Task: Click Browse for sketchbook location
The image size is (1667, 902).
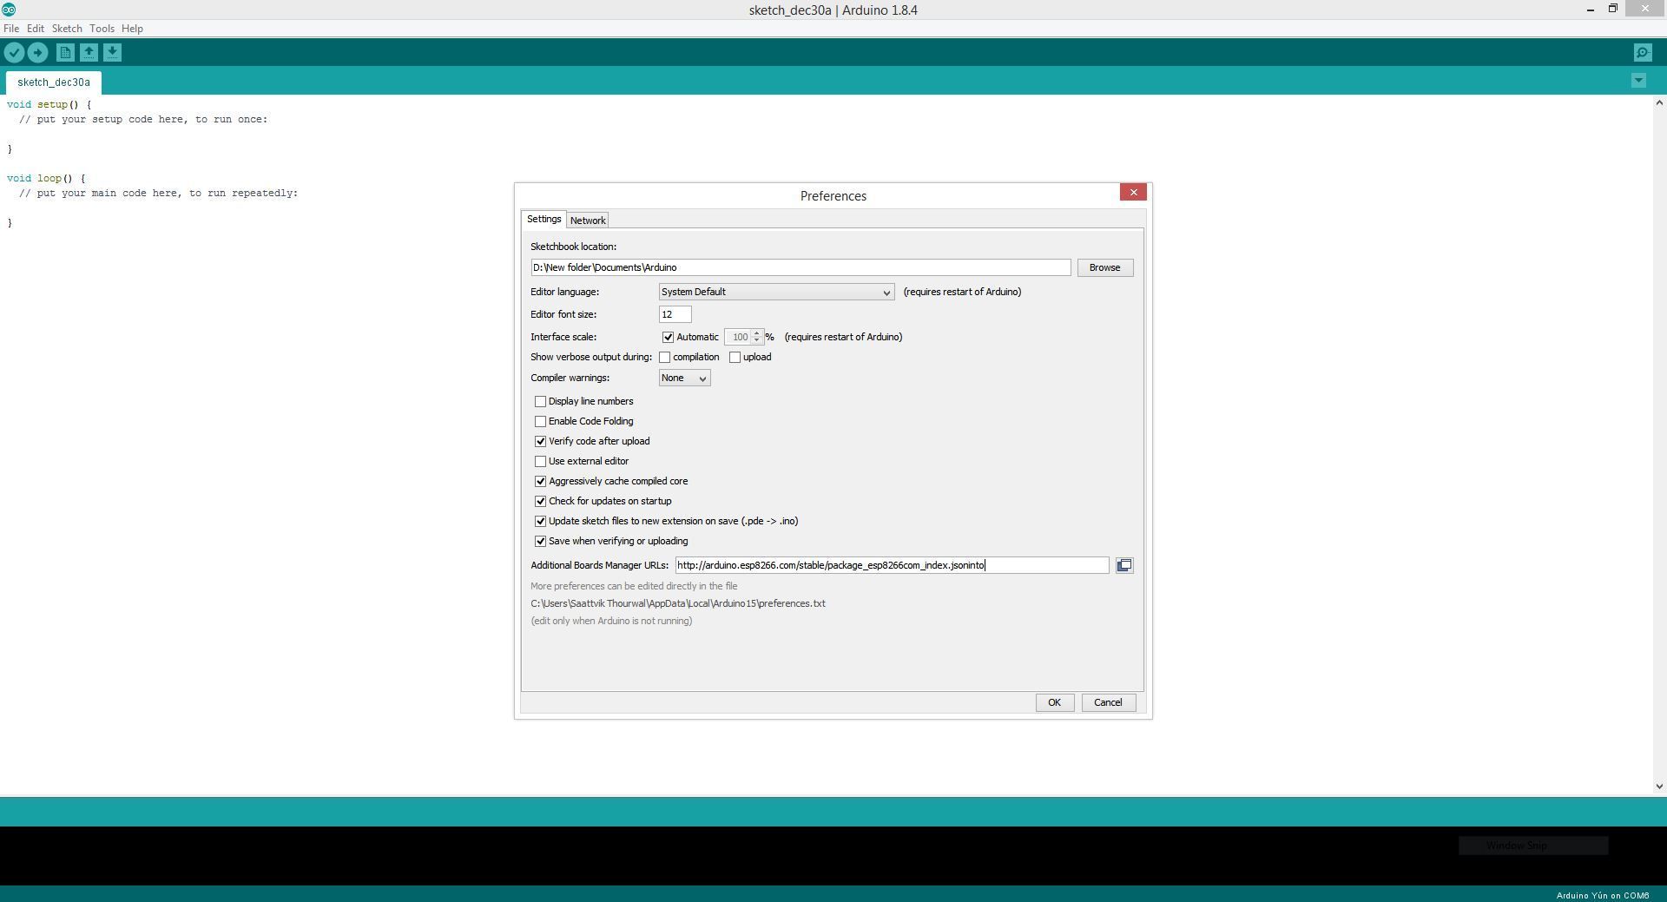Action: [x=1104, y=268]
